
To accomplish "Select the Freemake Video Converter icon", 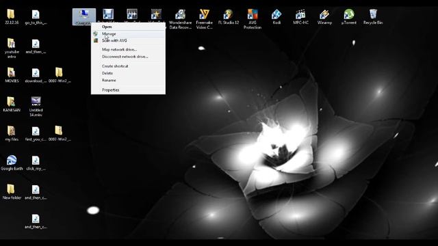I will (x=204, y=14).
